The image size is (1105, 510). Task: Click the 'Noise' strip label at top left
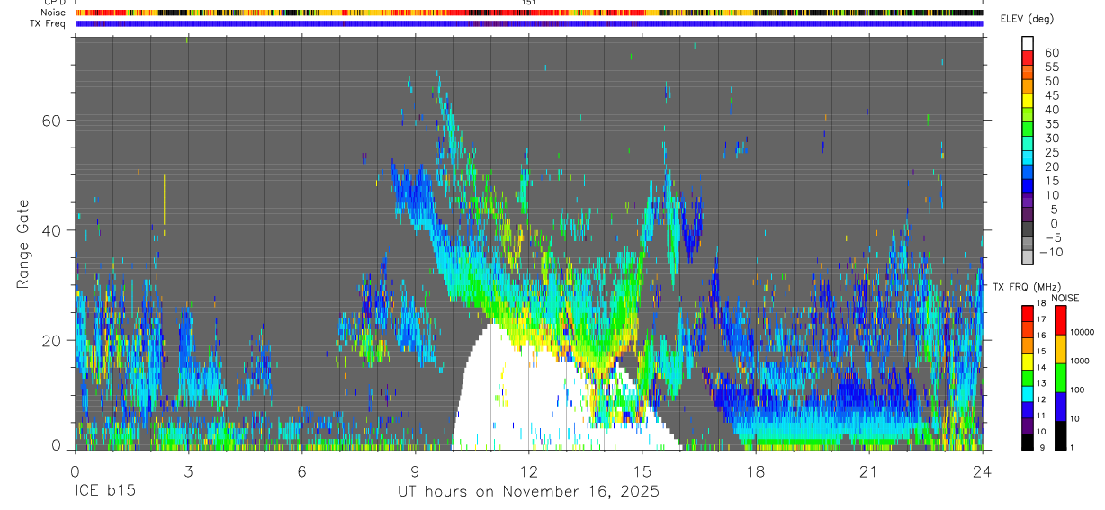click(53, 13)
